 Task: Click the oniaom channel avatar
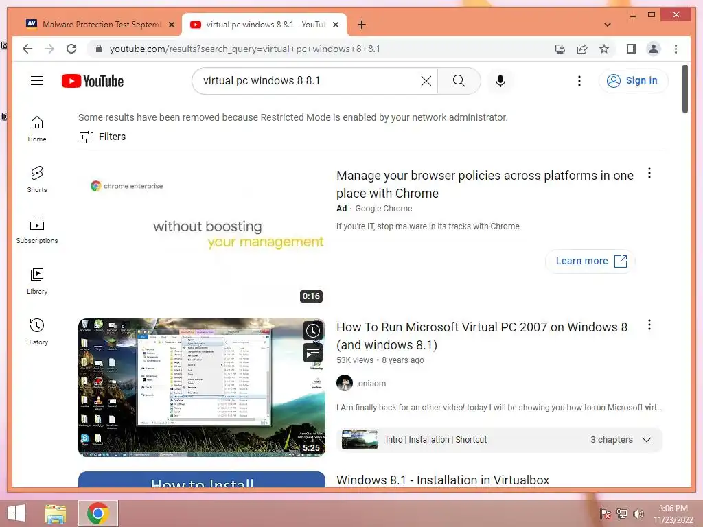point(345,383)
